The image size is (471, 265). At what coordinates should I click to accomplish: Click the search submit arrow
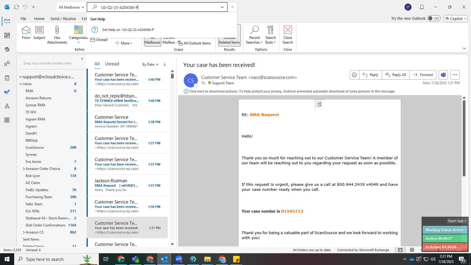[232, 7]
